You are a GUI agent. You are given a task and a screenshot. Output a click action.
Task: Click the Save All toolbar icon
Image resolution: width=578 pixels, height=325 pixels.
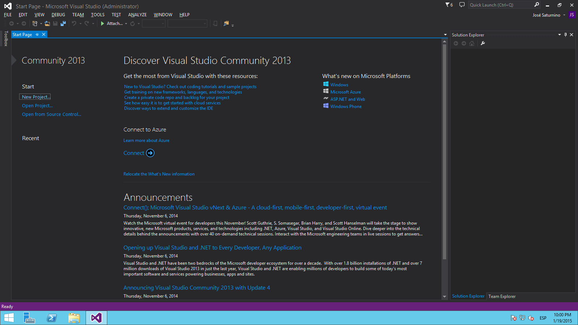pyautogui.click(x=63, y=23)
